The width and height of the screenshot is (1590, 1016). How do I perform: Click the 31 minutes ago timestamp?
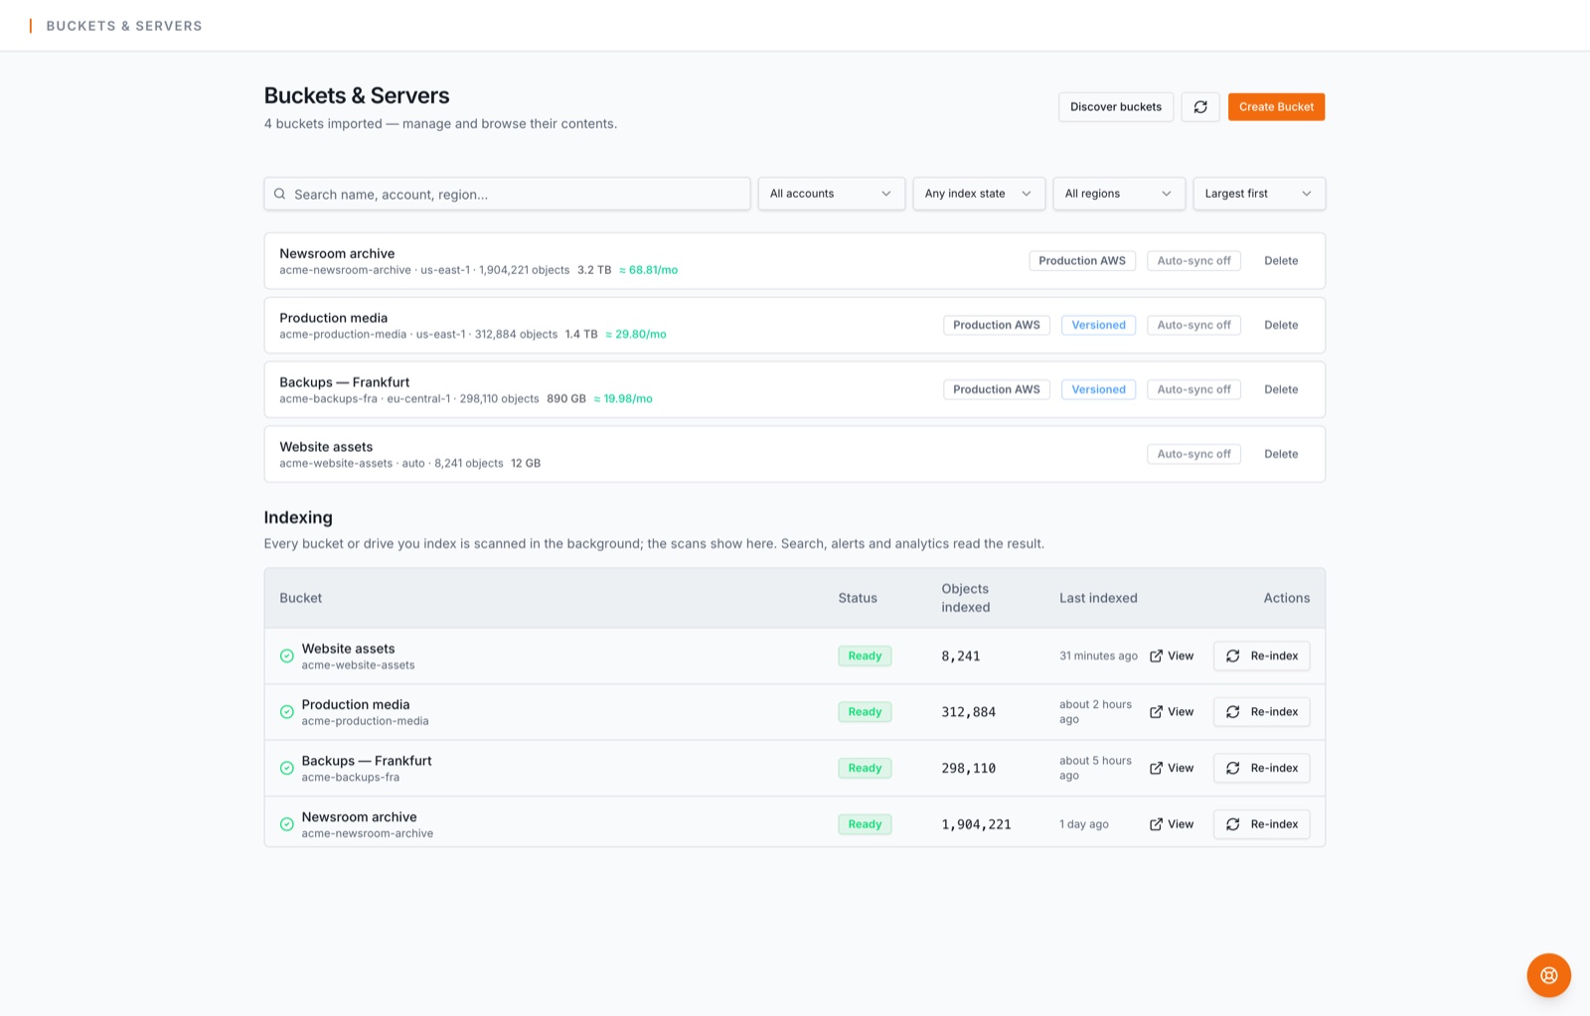(x=1098, y=656)
